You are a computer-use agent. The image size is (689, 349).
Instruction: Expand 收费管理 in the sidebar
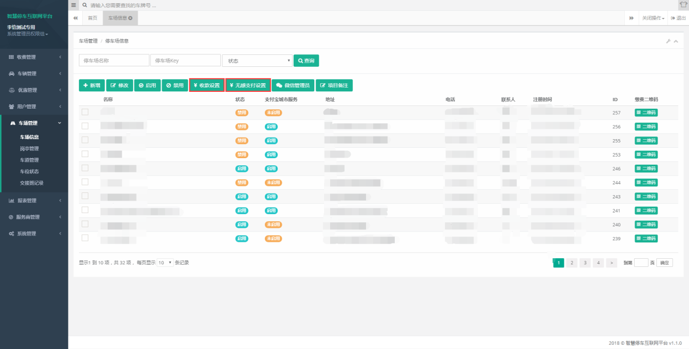click(x=34, y=57)
